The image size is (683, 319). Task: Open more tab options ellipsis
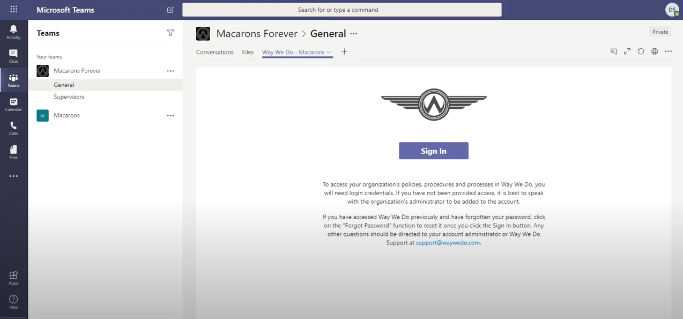[x=668, y=51]
